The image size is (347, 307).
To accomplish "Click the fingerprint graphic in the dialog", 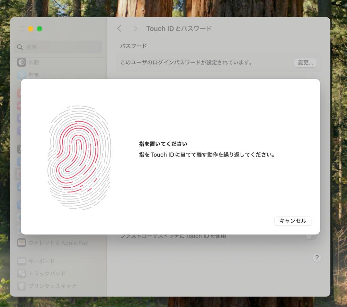I will (79, 158).
